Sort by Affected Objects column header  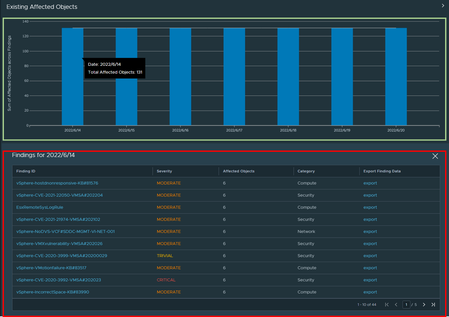tap(239, 171)
